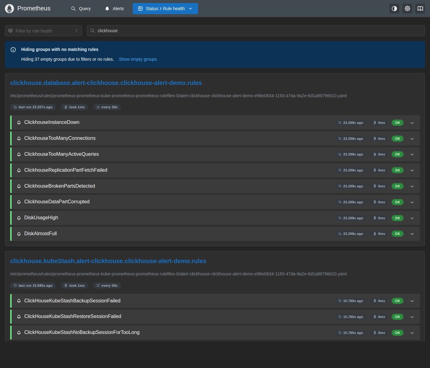Viewport: 430px width, 368px height.
Task: Expand the DiskAlmostFull rule chevron
Action: tap(412, 234)
